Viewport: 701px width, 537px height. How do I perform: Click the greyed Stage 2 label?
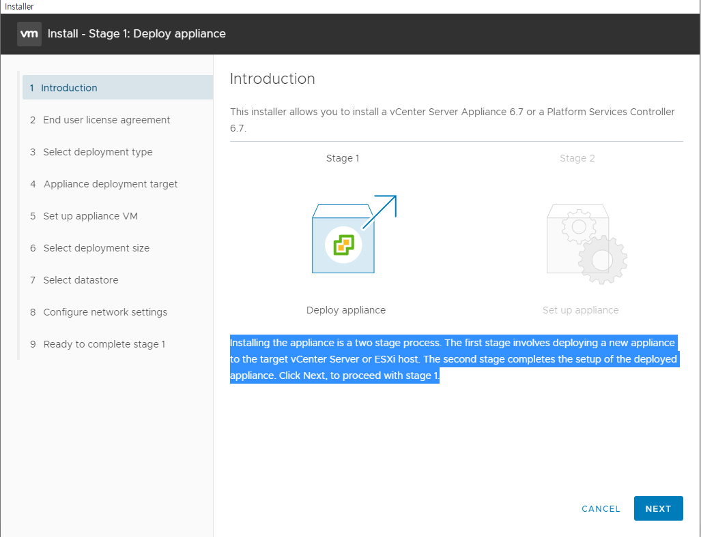[577, 158]
